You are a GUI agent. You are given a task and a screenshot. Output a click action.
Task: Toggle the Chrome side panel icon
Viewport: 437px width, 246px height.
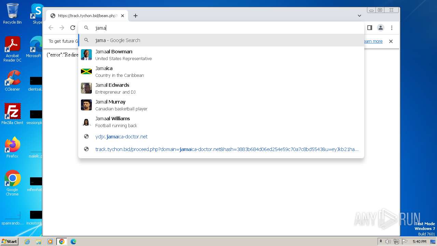point(369,28)
